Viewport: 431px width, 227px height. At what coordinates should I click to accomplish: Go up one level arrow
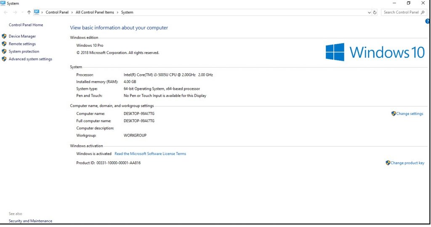click(x=29, y=12)
